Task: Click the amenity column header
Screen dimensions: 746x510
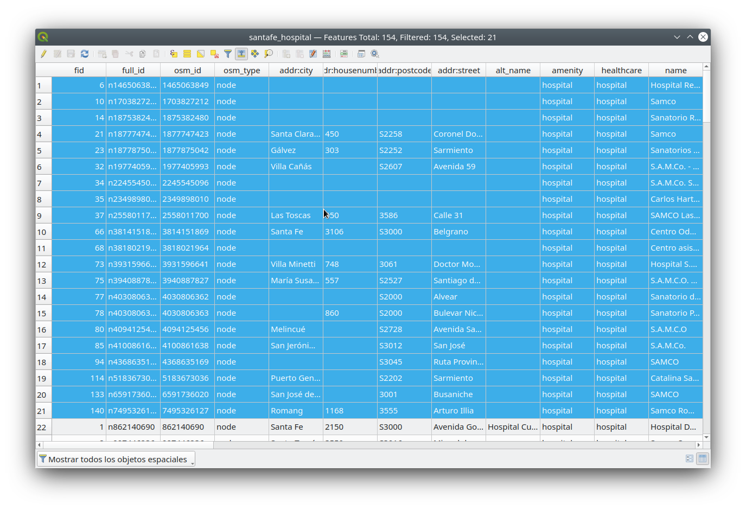Action: 568,70
